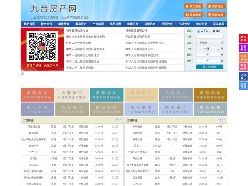Open the 曙光小区 rental listing

click(x=137, y=158)
